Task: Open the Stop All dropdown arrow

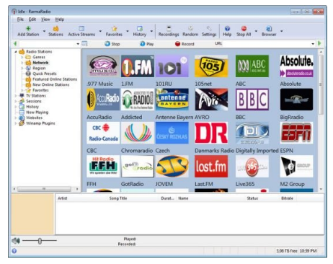Action: pyautogui.click(x=256, y=31)
